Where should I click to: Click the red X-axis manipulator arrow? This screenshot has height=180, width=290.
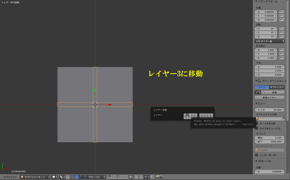[x=110, y=105]
